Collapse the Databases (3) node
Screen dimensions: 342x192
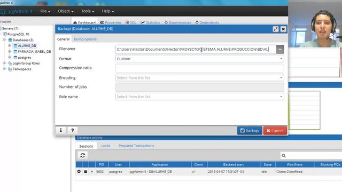[x=4, y=40]
